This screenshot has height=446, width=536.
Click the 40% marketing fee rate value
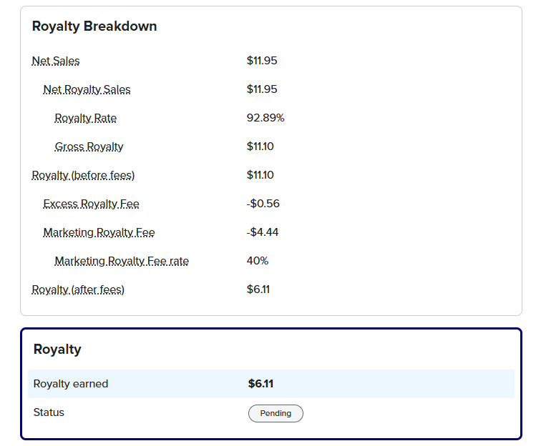[258, 261]
